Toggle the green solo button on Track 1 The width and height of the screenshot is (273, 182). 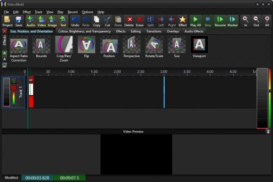[x=14, y=81]
